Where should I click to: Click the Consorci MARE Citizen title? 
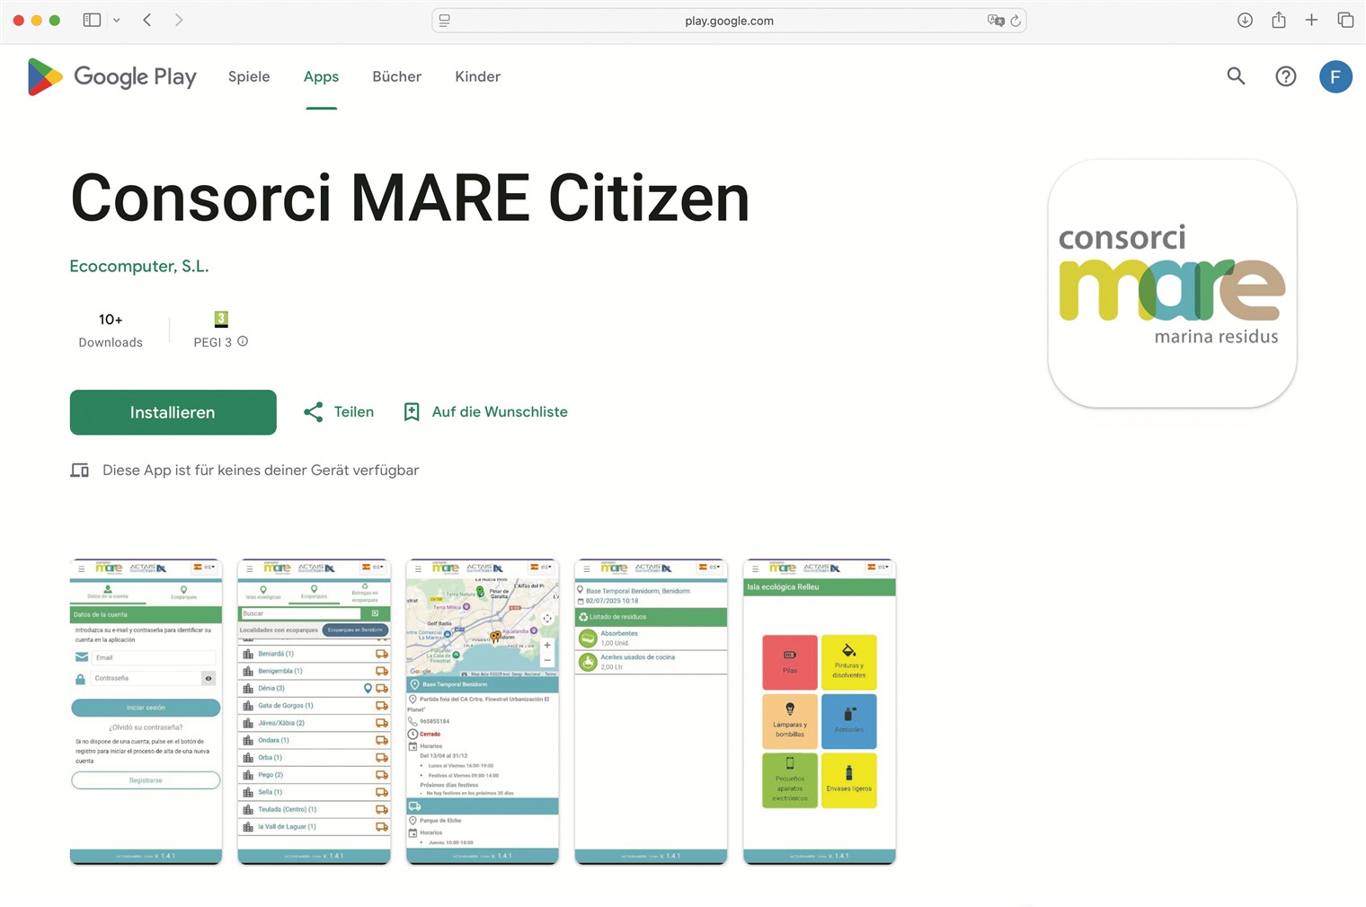point(410,198)
